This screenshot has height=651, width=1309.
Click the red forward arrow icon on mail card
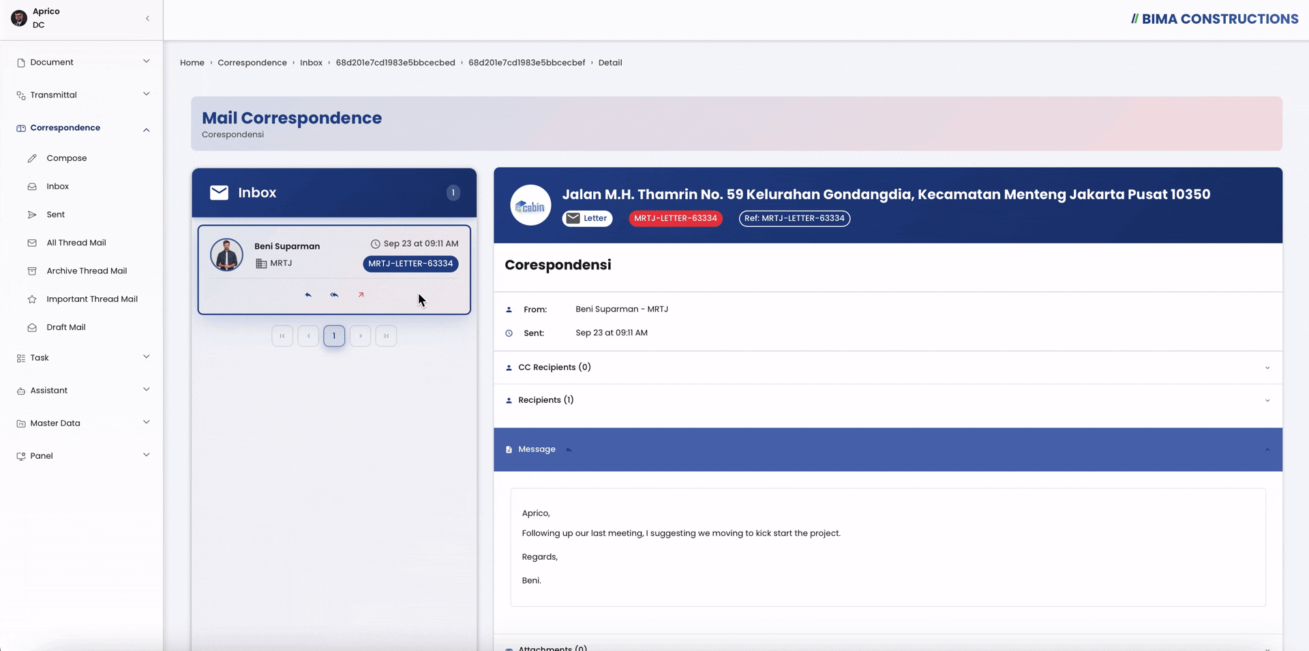tap(361, 295)
